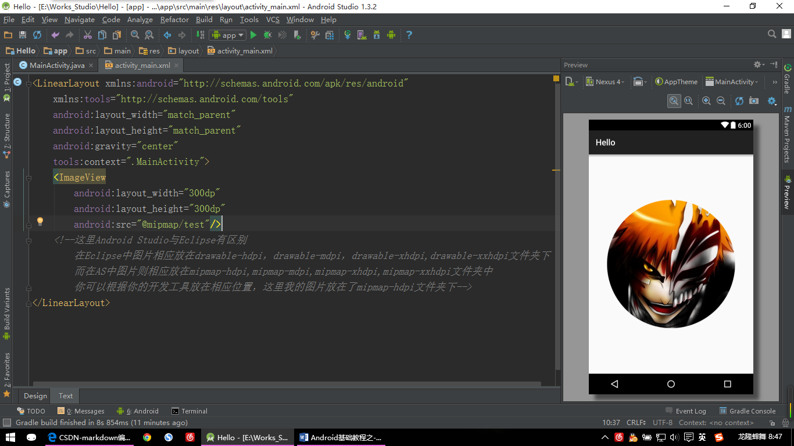The width and height of the screenshot is (794, 446).
Task: Collapse the ImageView tag fold marker
Action: tap(28, 178)
